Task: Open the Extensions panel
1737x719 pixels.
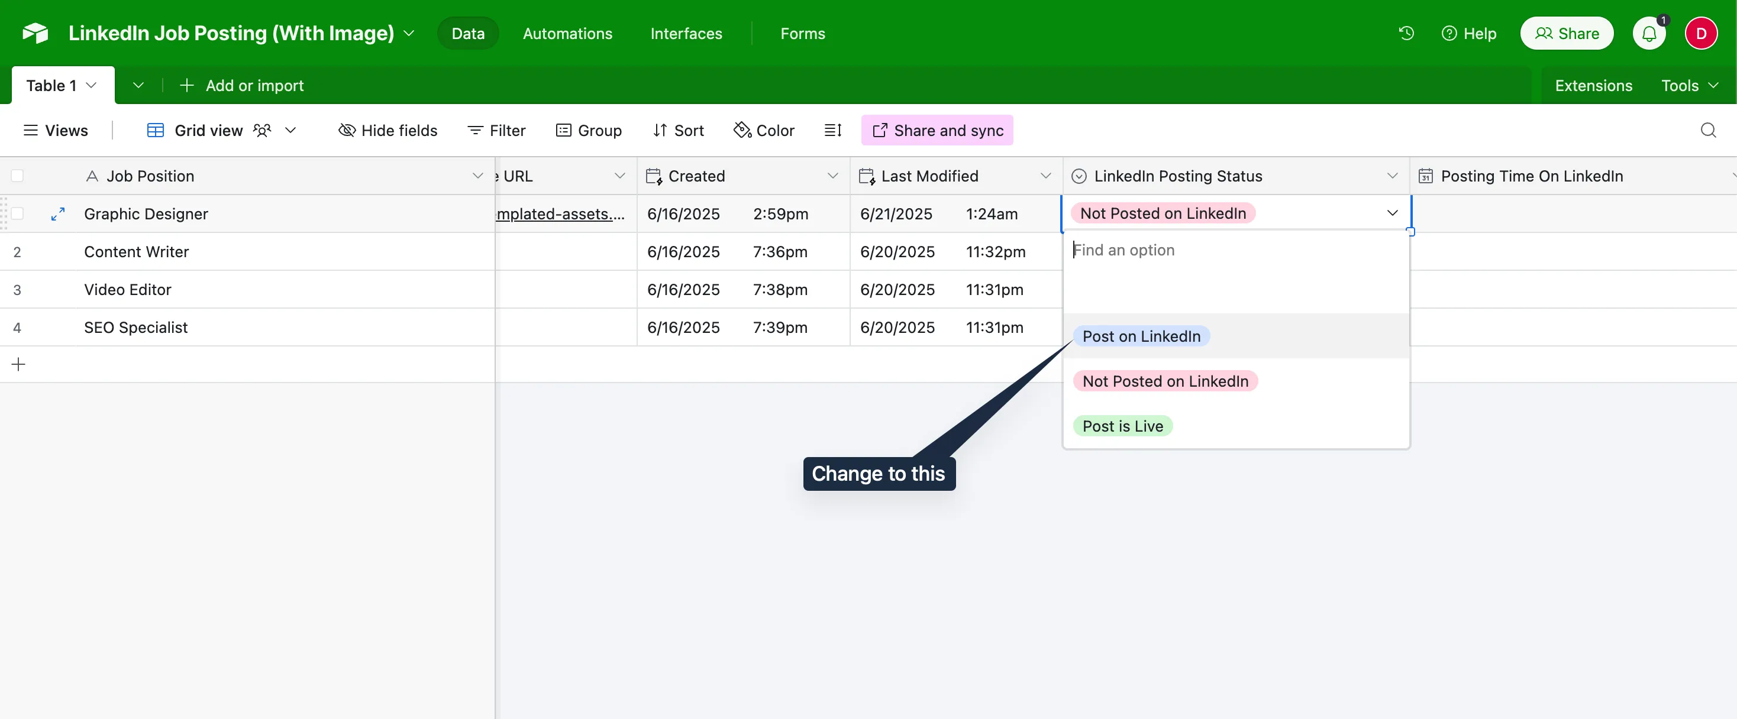Action: tap(1593, 86)
